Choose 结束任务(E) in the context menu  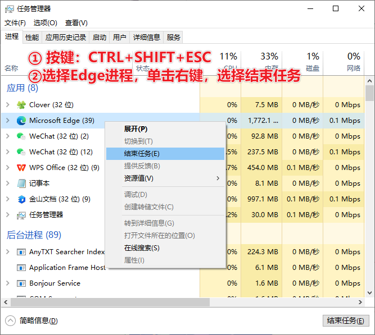(x=165, y=154)
